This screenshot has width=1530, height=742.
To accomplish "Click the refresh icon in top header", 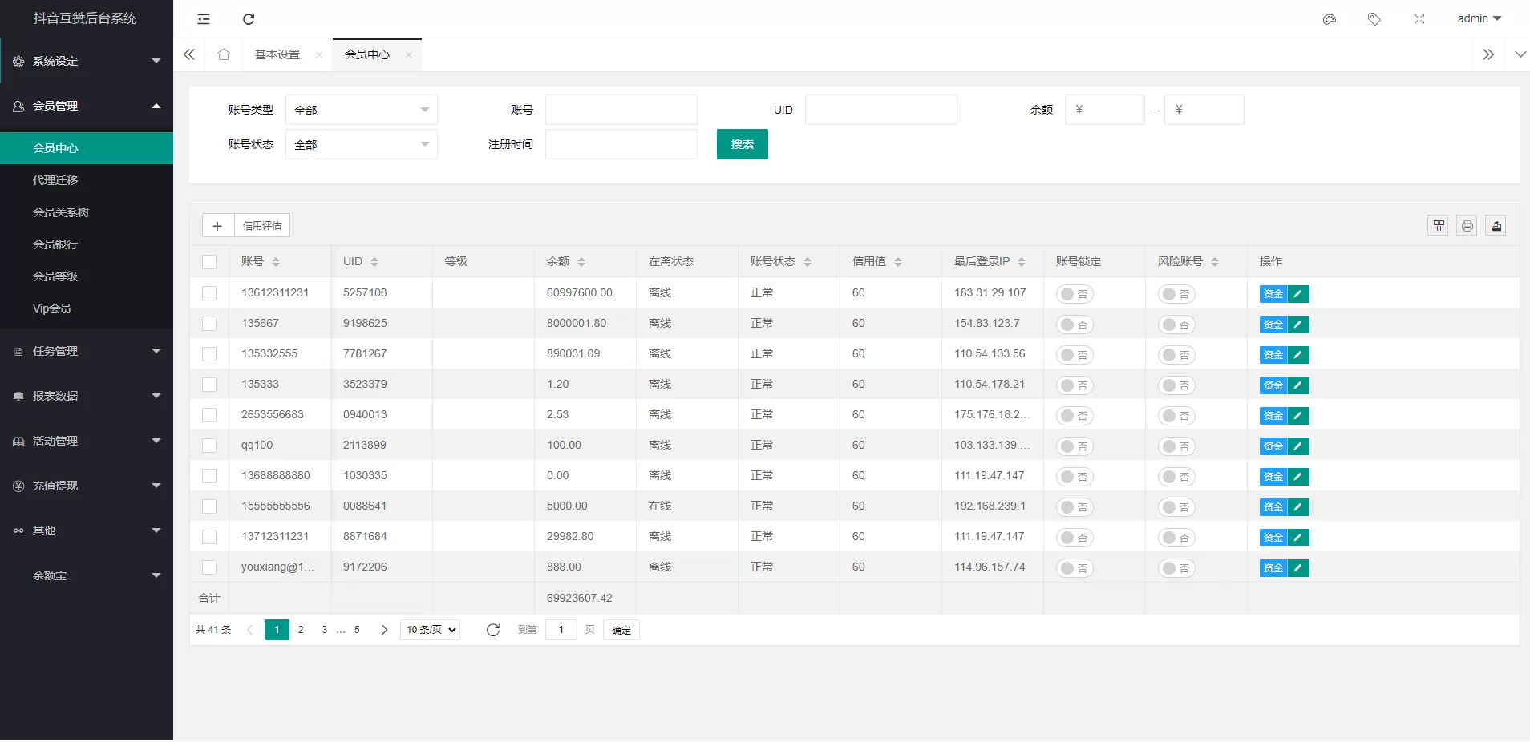I will pyautogui.click(x=249, y=19).
